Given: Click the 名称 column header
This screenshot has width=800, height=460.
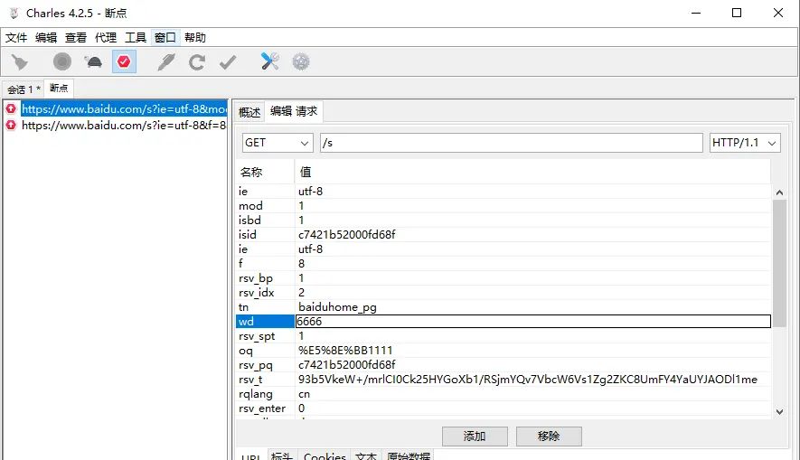Looking at the screenshot, I should [x=264, y=172].
